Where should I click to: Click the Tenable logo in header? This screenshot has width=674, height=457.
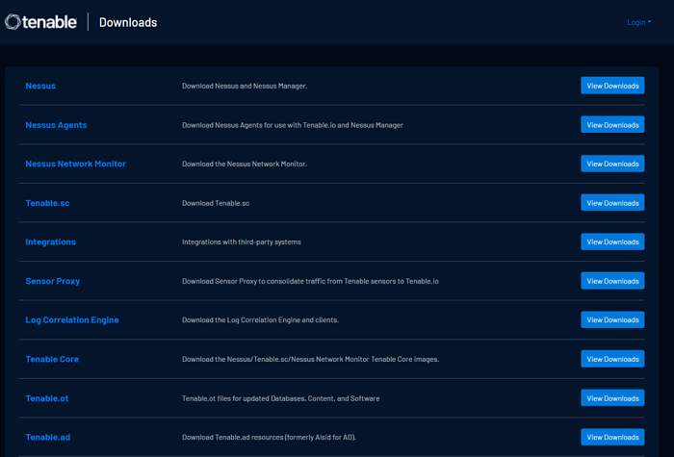[40, 22]
